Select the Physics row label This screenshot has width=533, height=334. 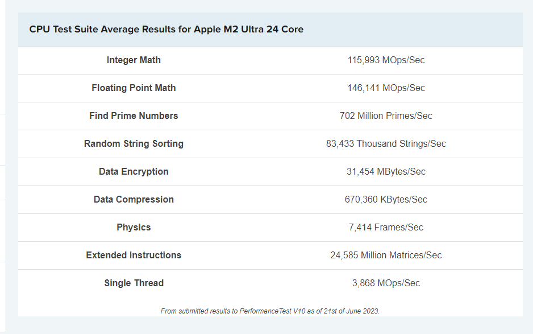coord(134,228)
